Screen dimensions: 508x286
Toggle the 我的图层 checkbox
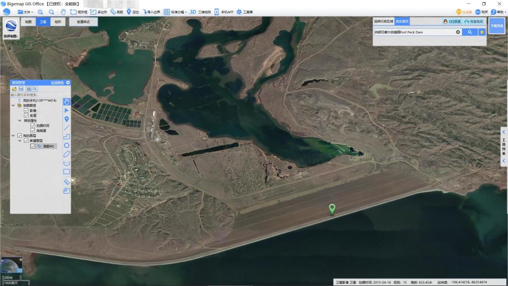point(19,136)
